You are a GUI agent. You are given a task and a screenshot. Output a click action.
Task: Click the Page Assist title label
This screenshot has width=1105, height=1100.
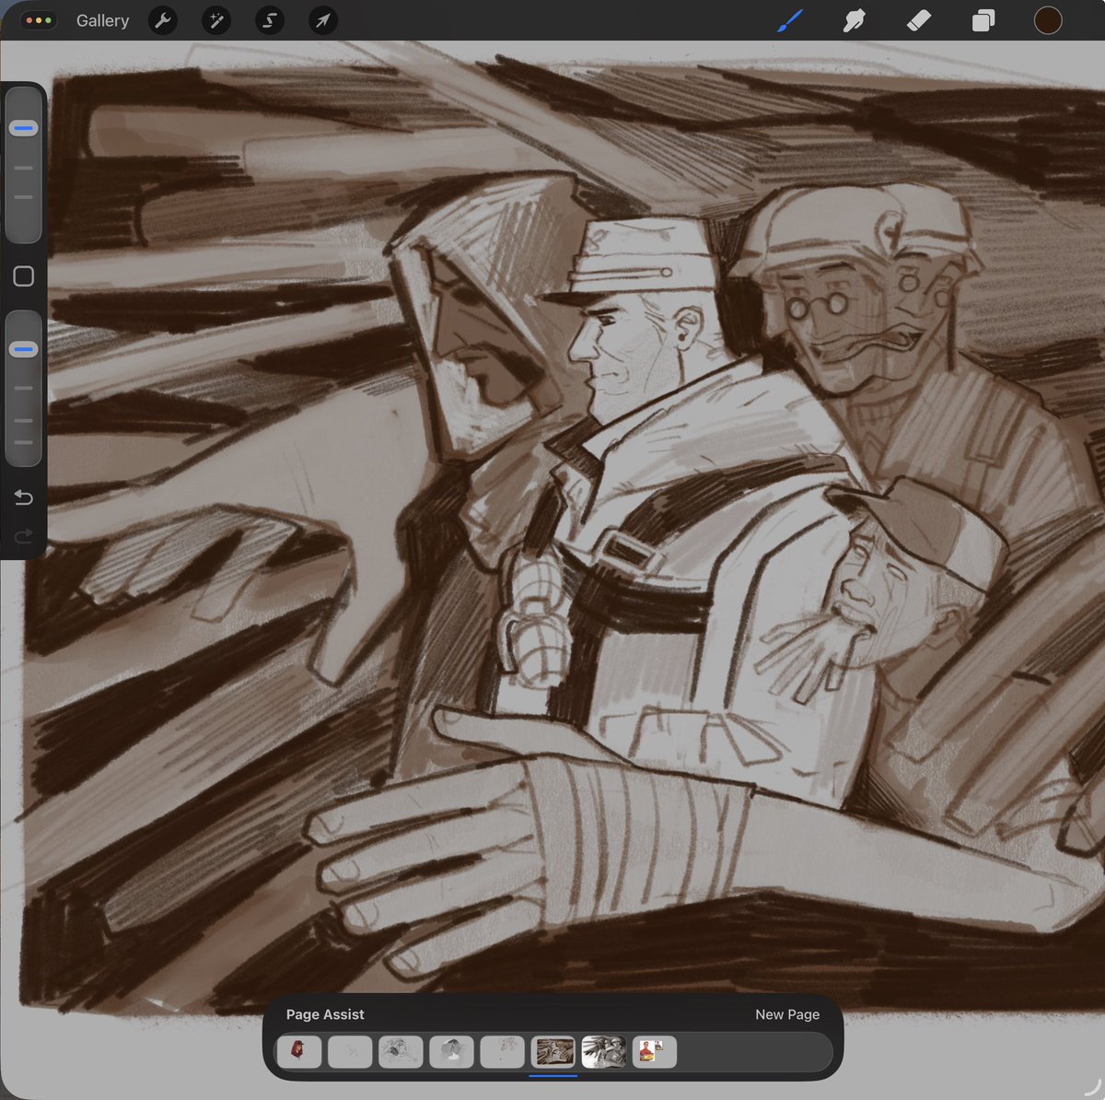pyautogui.click(x=325, y=1014)
